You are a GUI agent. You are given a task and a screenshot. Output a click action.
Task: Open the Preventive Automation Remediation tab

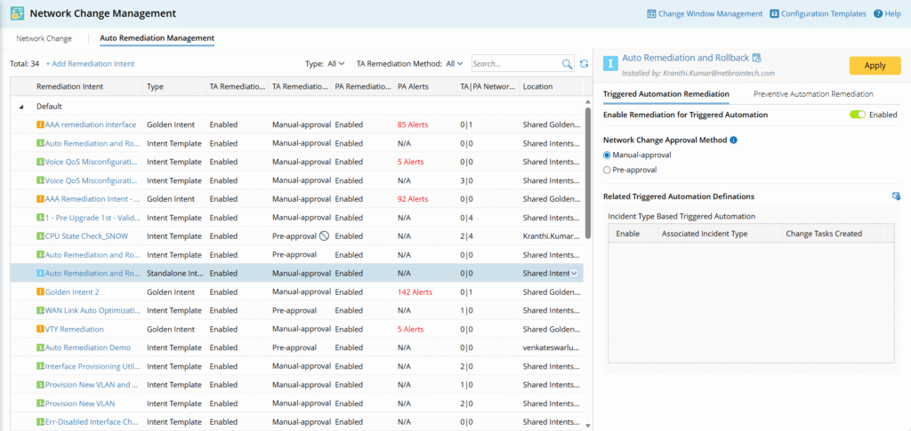point(812,93)
